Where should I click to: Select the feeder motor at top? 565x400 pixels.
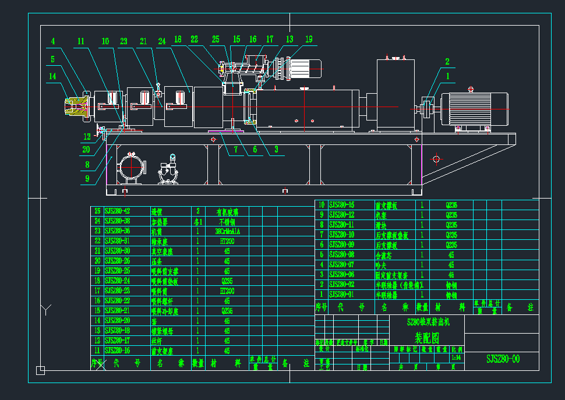308,67
